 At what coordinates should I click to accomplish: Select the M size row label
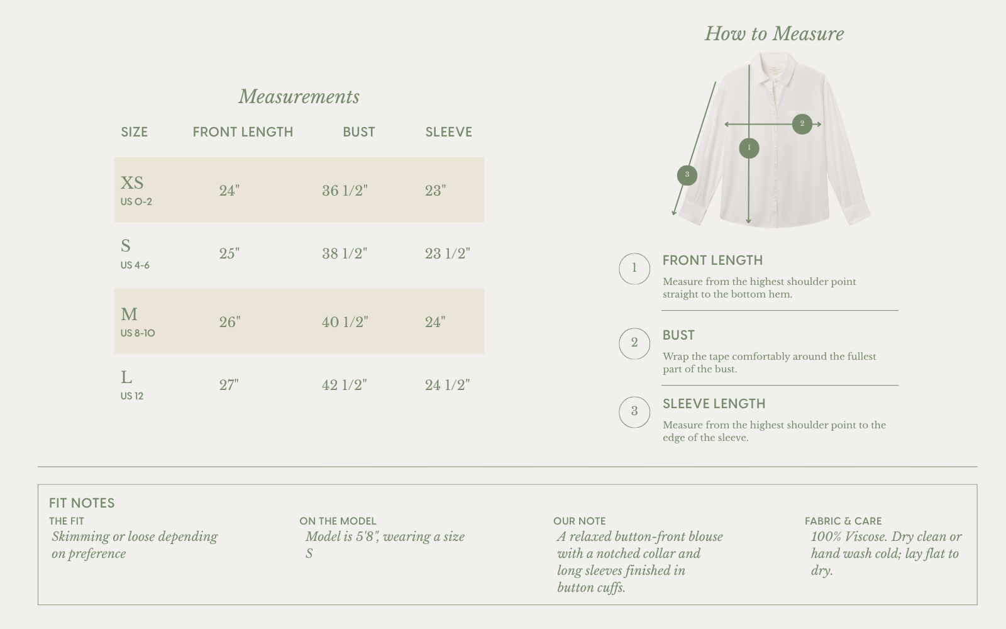[x=129, y=314]
